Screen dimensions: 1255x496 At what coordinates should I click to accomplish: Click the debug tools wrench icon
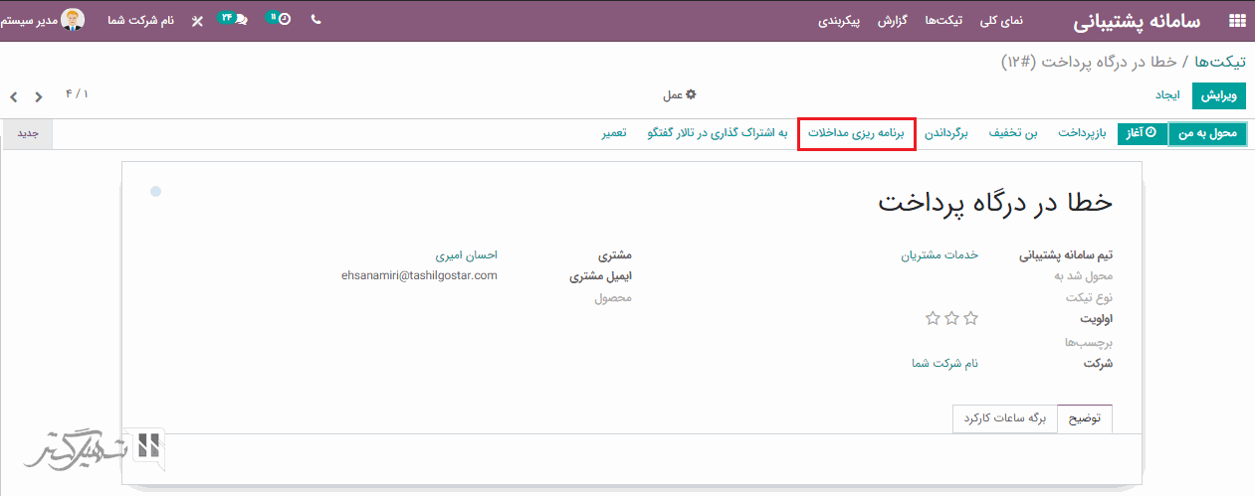pyautogui.click(x=197, y=20)
